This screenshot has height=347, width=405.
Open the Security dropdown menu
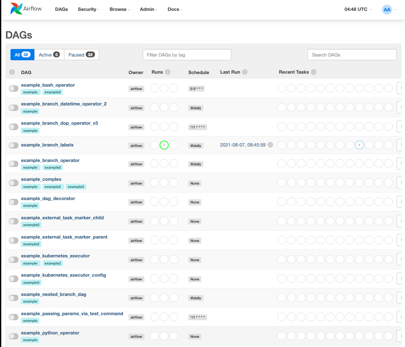pos(88,9)
